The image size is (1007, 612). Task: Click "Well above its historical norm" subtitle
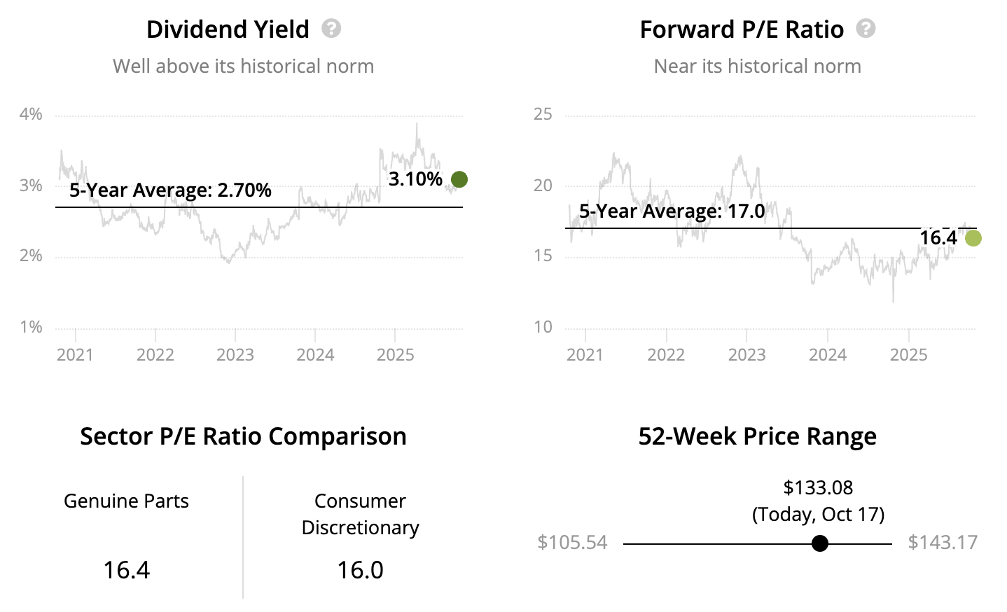(x=243, y=67)
